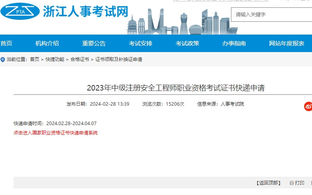Viewport: 312px width, 195px height.
Task: Click the Zhejiang PTA logo
Action: tap(20, 12)
